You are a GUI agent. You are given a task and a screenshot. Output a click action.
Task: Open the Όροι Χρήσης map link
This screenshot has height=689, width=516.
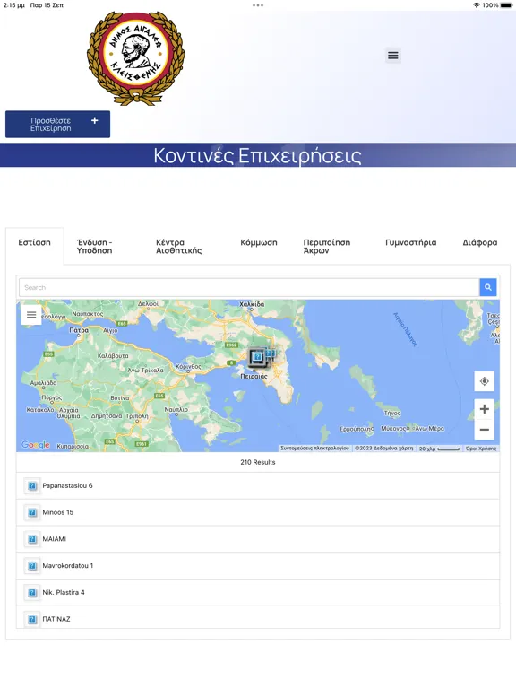481,449
